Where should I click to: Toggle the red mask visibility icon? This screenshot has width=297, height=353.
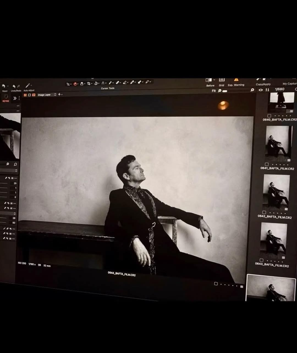[34, 95]
